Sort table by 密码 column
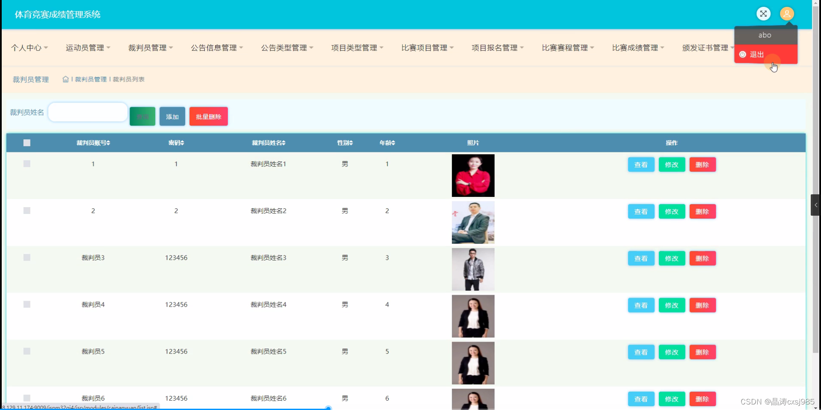821x410 pixels. click(176, 143)
